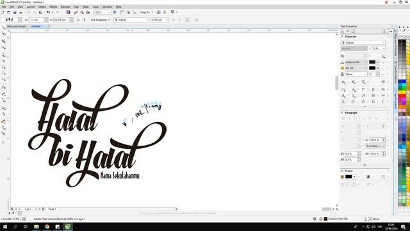Switch to the Untitled-1 document tab

tap(37, 26)
